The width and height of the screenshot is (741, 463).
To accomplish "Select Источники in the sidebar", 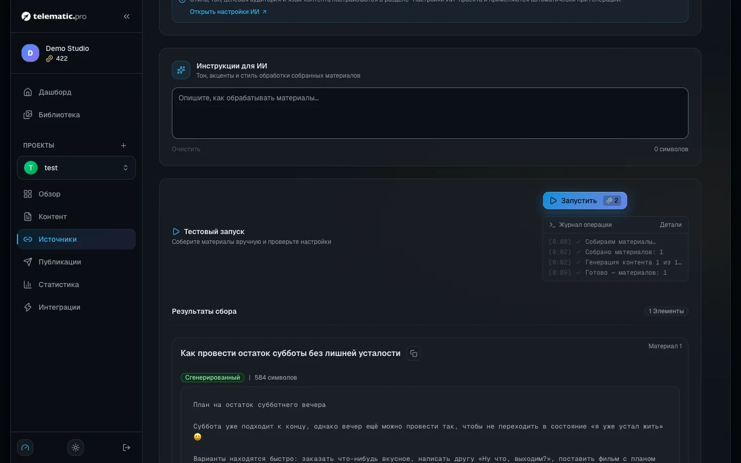I will (76, 239).
